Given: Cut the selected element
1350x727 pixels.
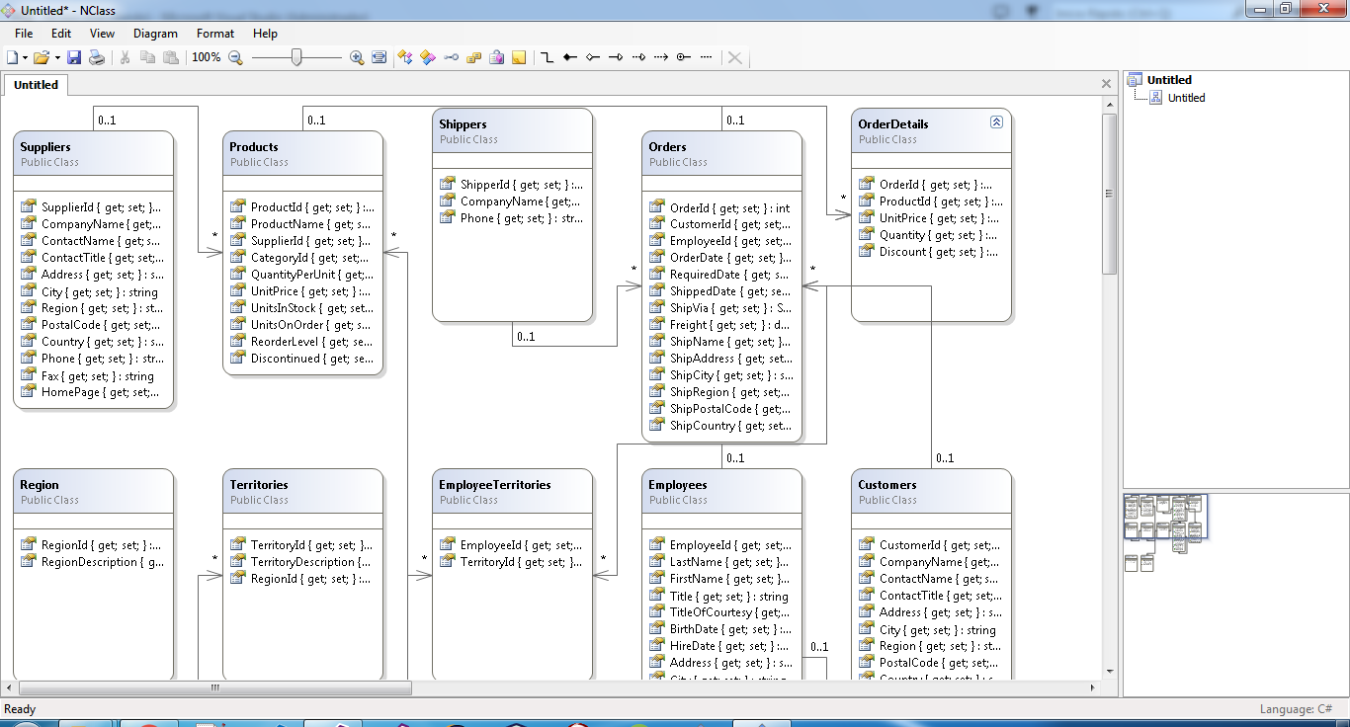Looking at the screenshot, I should tap(126, 57).
